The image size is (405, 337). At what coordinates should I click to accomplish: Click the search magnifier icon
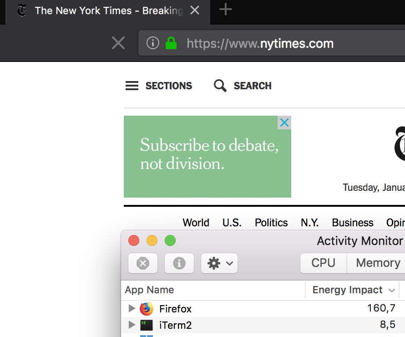coord(220,86)
